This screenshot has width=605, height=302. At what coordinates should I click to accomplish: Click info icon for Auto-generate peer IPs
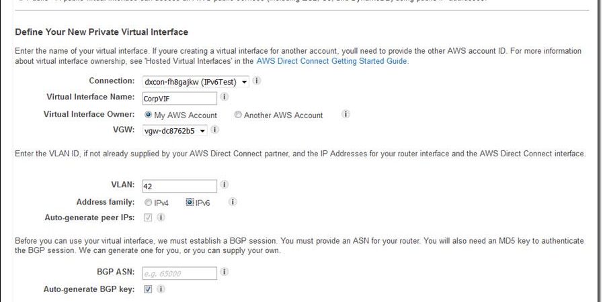[x=161, y=217]
